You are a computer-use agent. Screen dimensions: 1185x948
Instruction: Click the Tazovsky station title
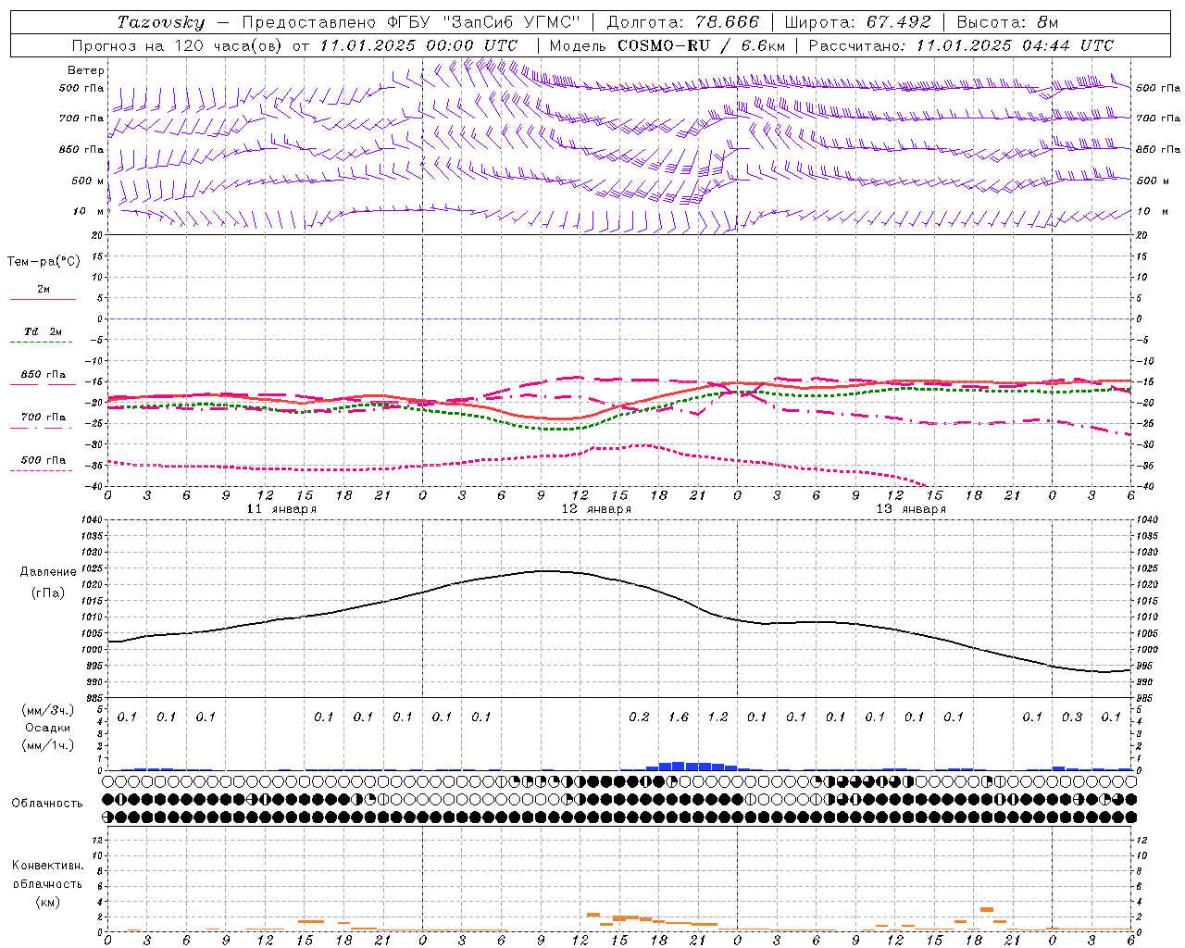(x=160, y=22)
